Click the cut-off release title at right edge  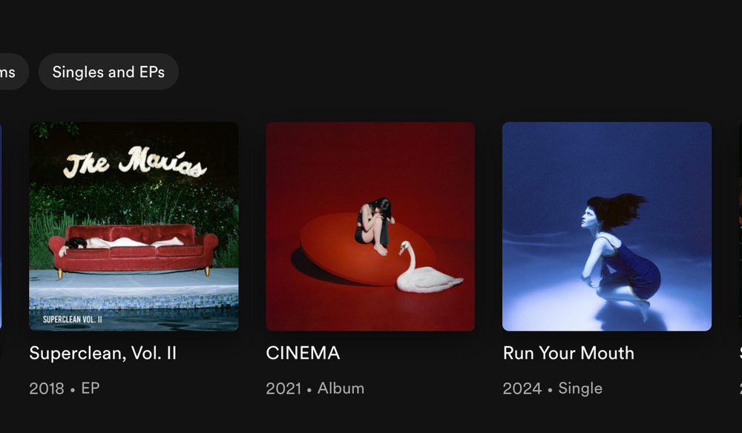pyautogui.click(x=741, y=353)
